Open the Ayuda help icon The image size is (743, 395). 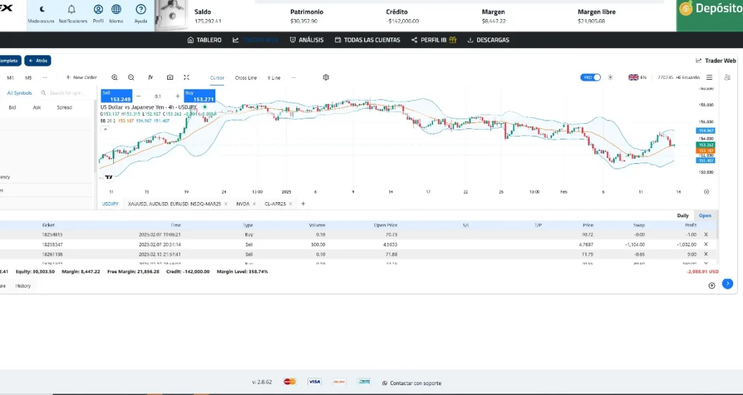[141, 10]
